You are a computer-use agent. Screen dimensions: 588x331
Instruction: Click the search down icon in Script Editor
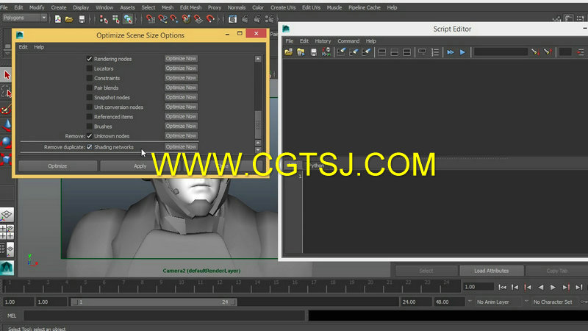pos(535,52)
